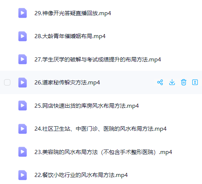Click the video icon of 29.神像开光答疑直播回放.mp4

23,13
